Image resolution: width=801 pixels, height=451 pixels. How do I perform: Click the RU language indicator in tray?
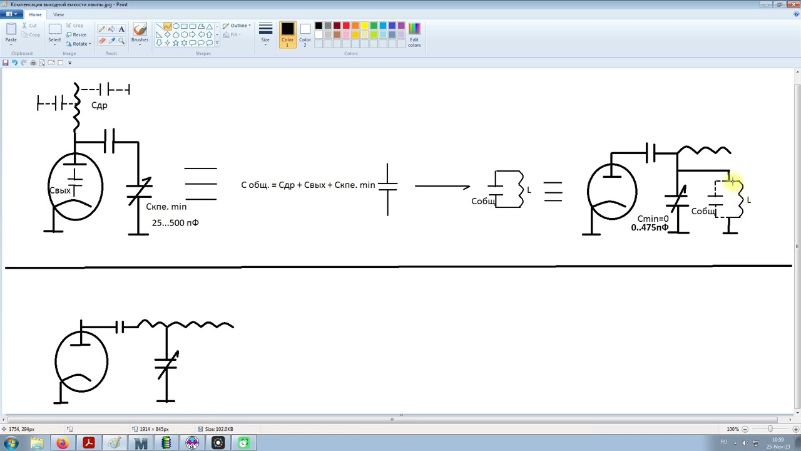coord(723,442)
